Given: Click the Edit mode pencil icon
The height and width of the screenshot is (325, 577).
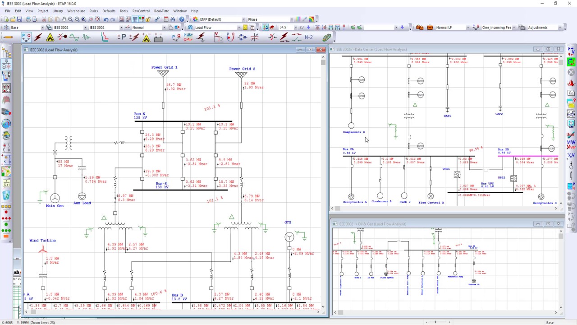Looking at the screenshot, I should [8, 37].
